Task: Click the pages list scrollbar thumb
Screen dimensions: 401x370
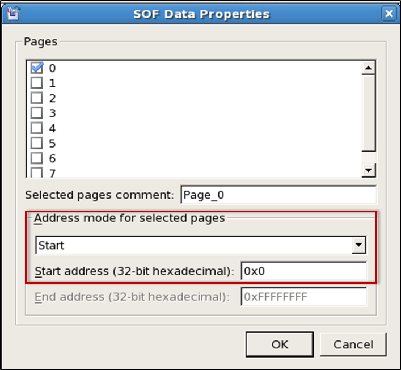Action: pyautogui.click(x=369, y=112)
